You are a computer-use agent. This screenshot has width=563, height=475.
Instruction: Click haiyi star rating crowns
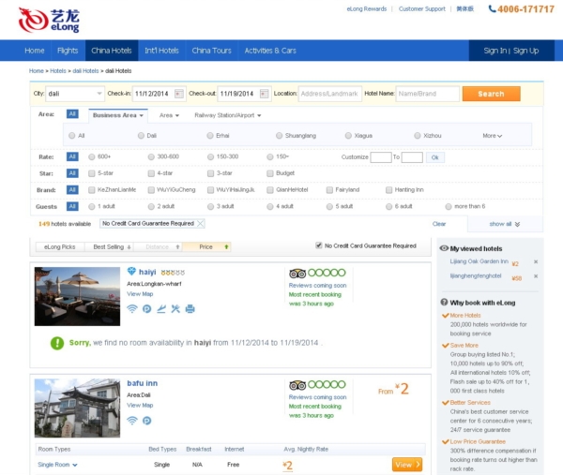173,273
